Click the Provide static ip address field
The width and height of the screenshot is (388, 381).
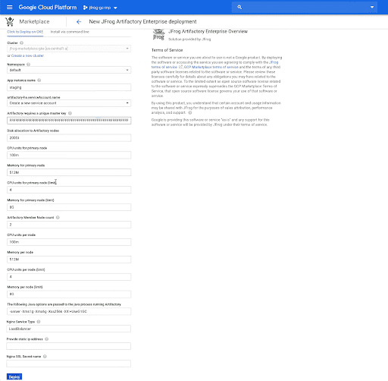(x=69, y=346)
